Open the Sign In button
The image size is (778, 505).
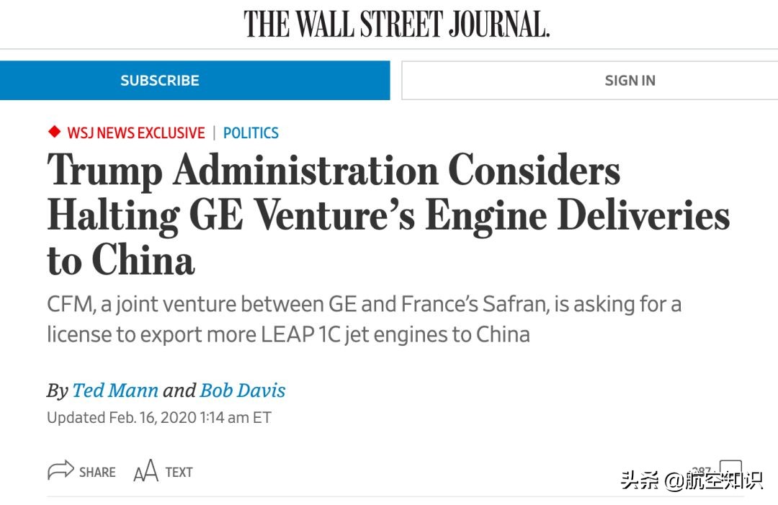(x=630, y=81)
